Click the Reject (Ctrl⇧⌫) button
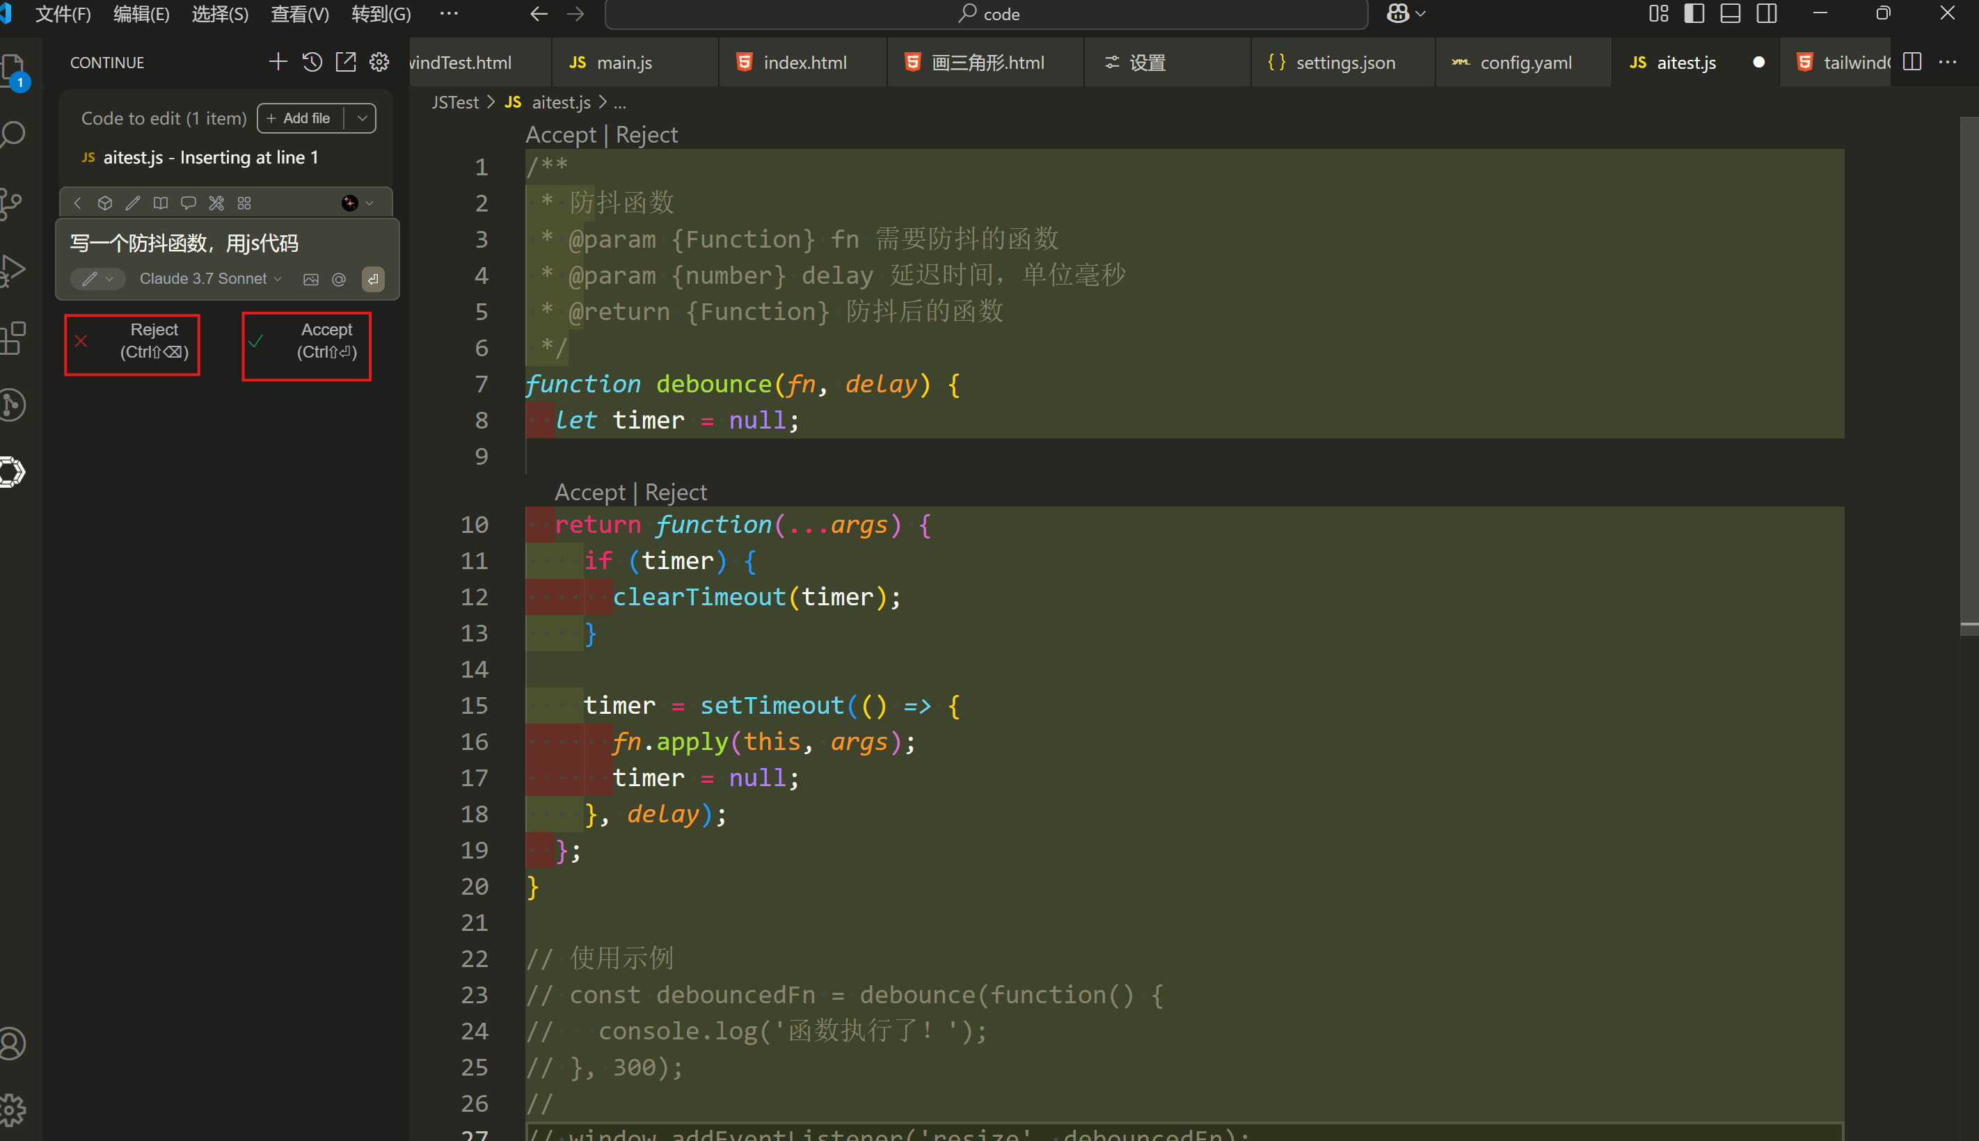The height and width of the screenshot is (1141, 1979). tap(132, 345)
